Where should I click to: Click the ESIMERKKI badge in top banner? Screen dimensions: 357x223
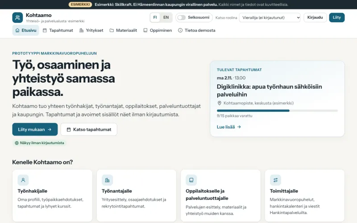click(80, 4)
